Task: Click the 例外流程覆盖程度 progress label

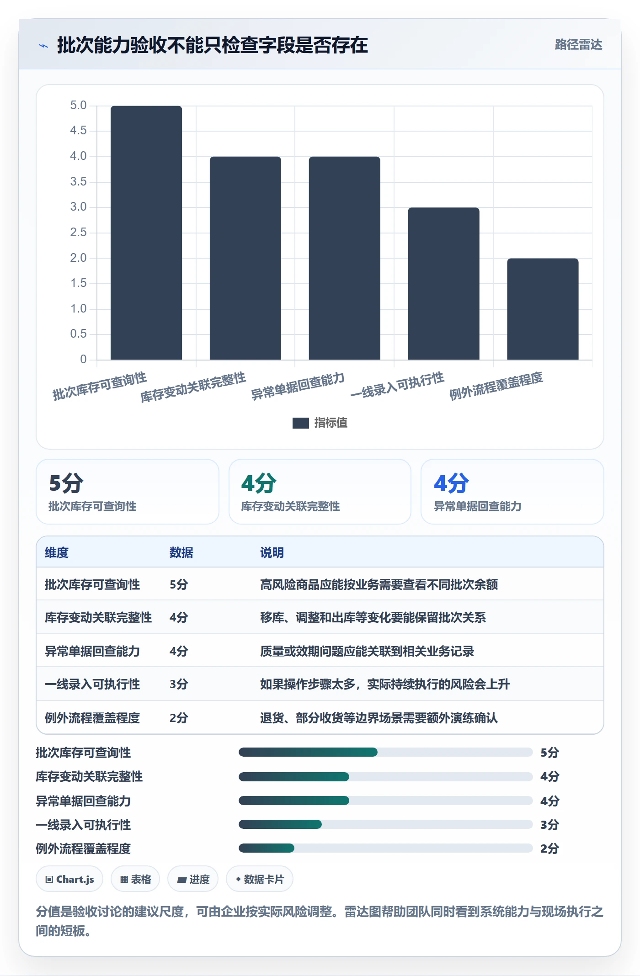Action: pos(83,849)
